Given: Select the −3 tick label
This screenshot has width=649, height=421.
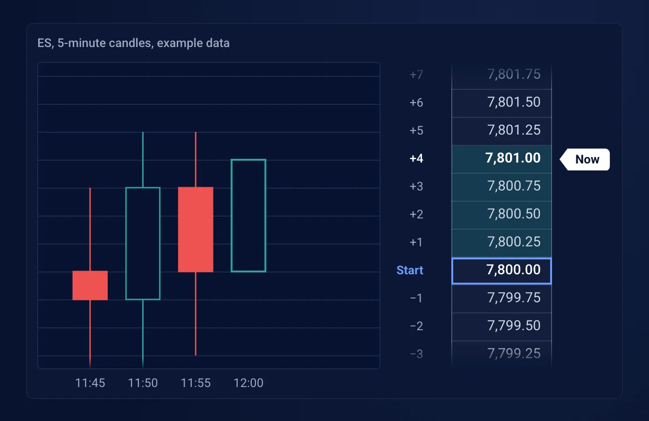Looking at the screenshot, I should pyautogui.click(x=416, y=354).
